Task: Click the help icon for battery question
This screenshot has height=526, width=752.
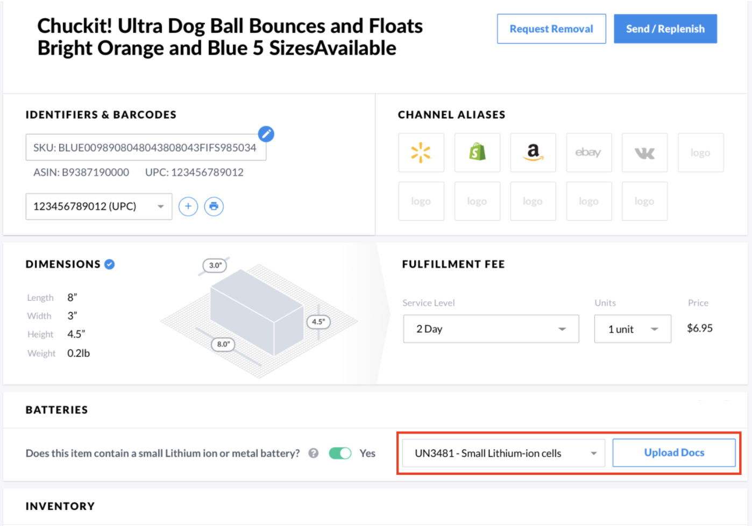Action: pos(313,453)
